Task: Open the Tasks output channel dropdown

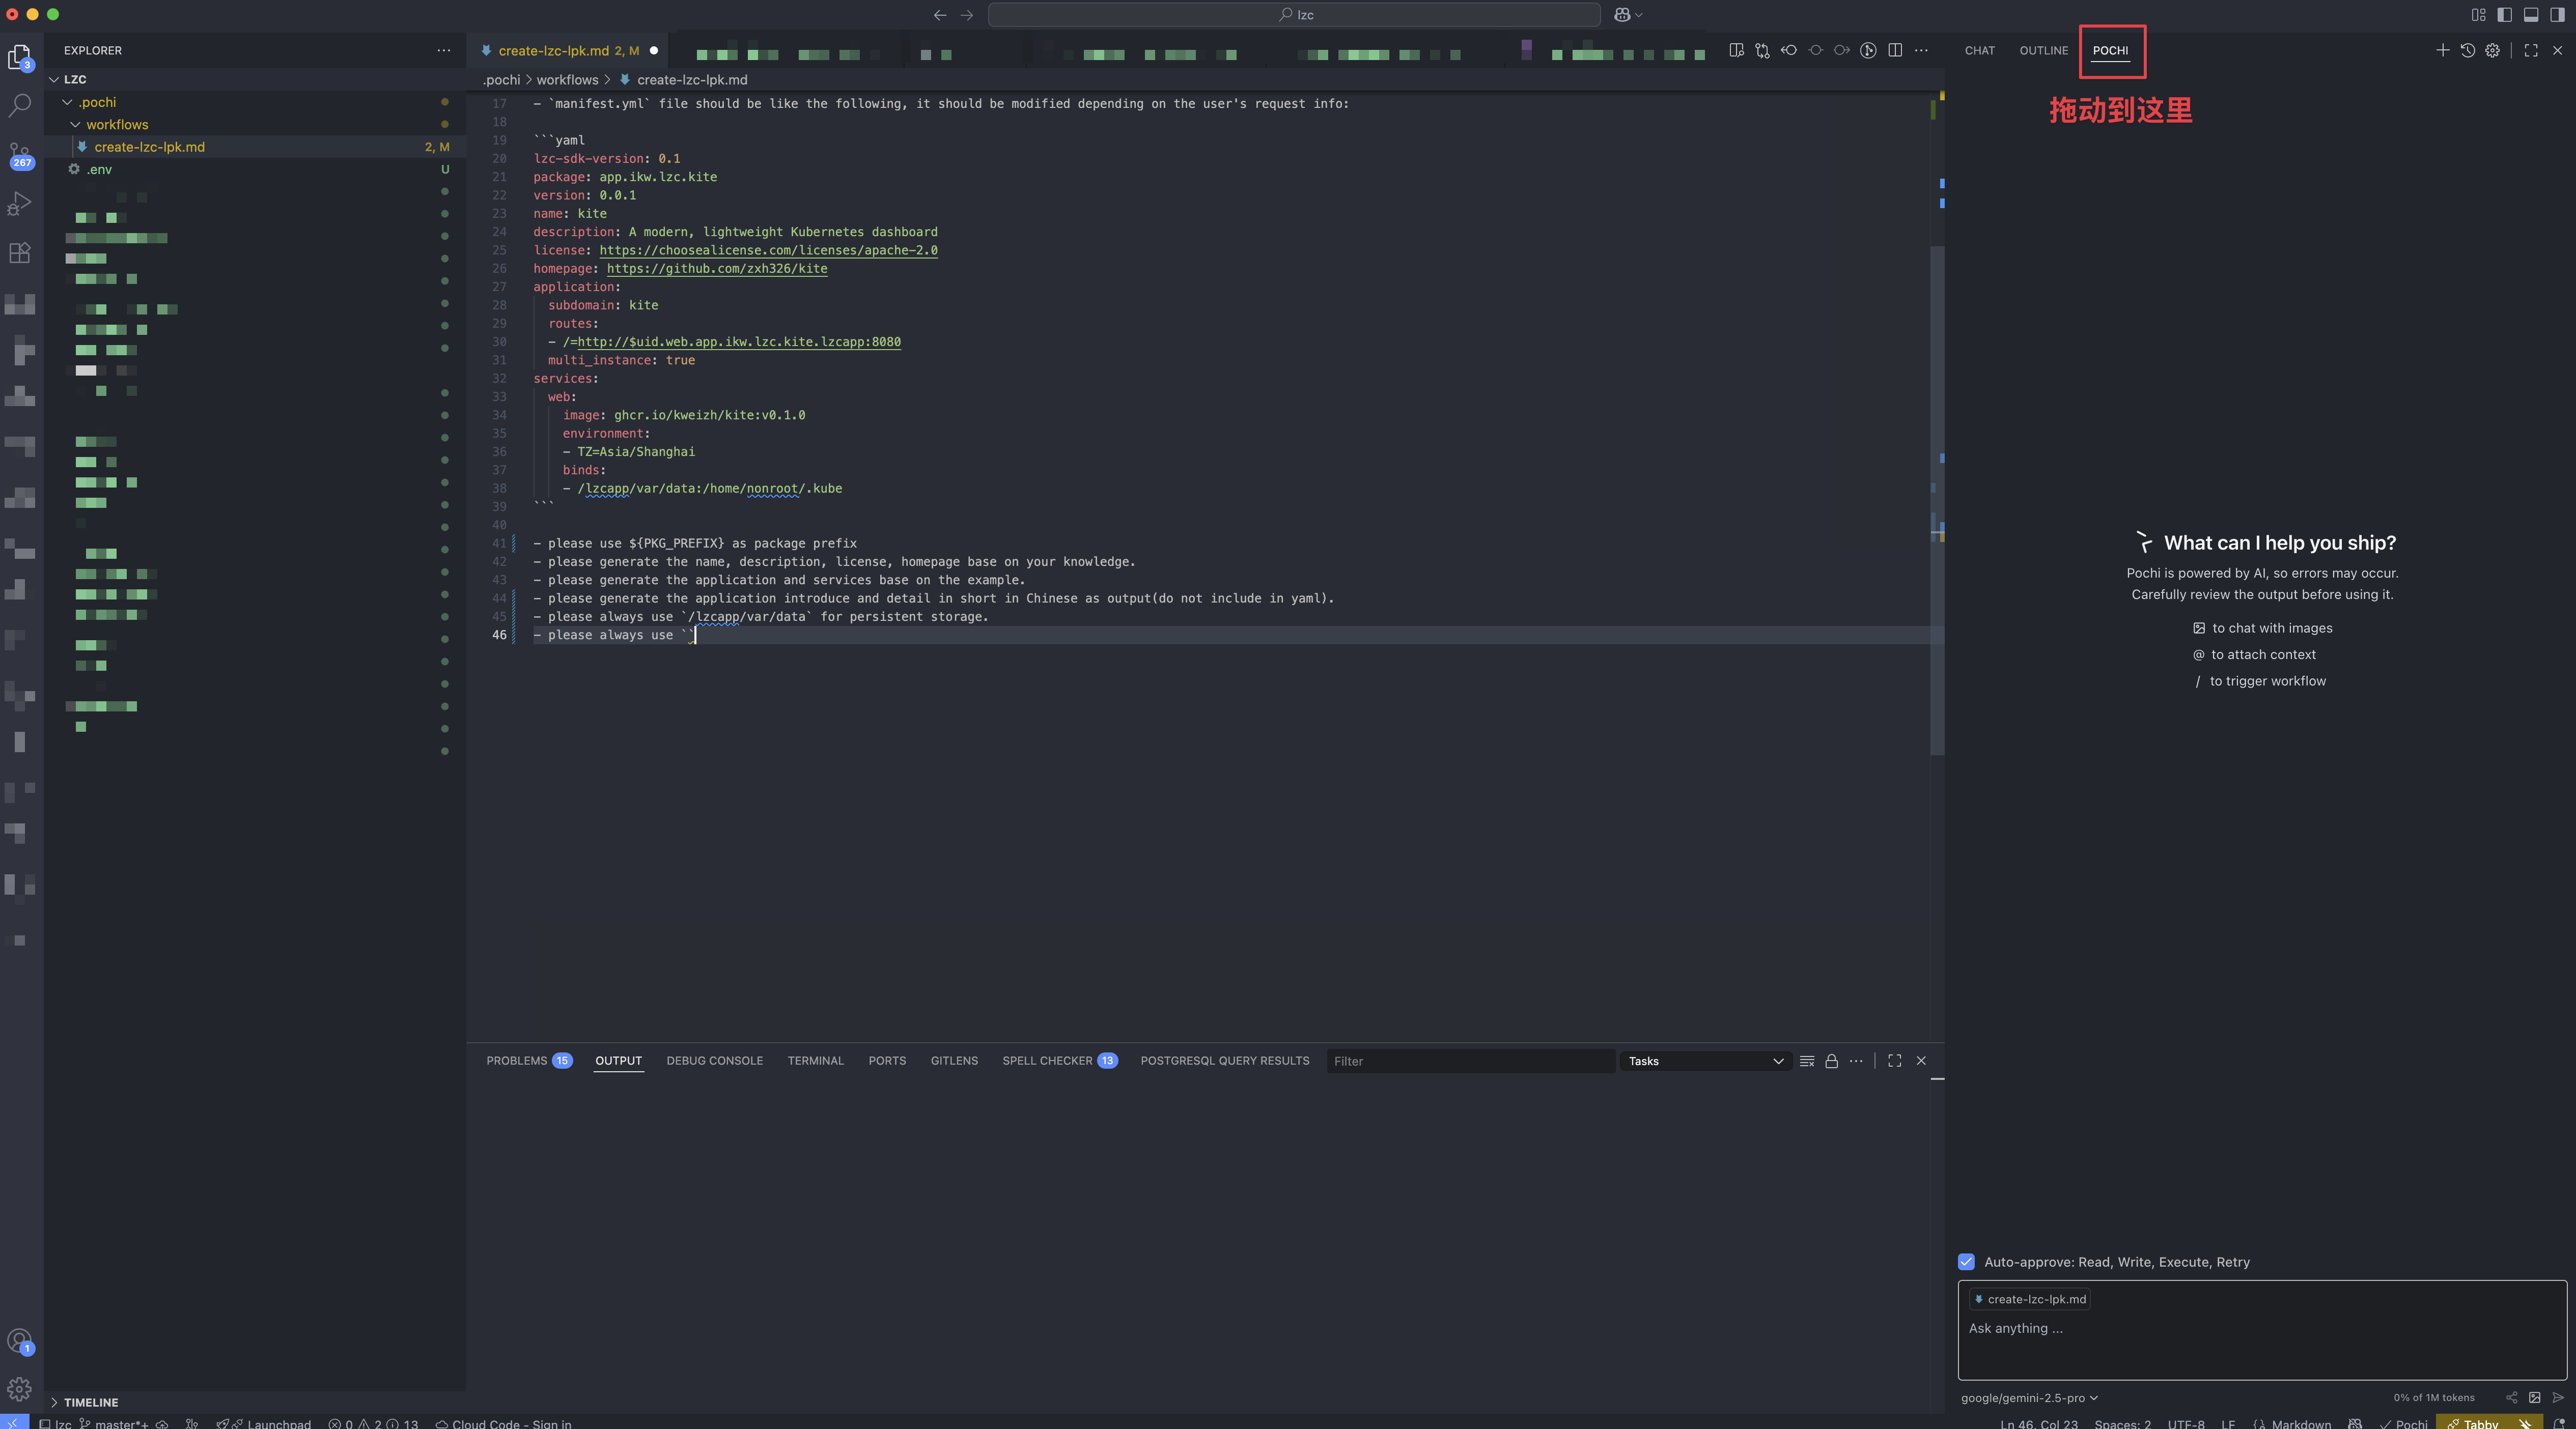Action: 1705,1061
